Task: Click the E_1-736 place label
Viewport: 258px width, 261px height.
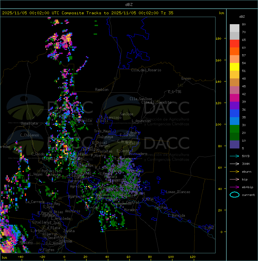Action: point(175,92)
